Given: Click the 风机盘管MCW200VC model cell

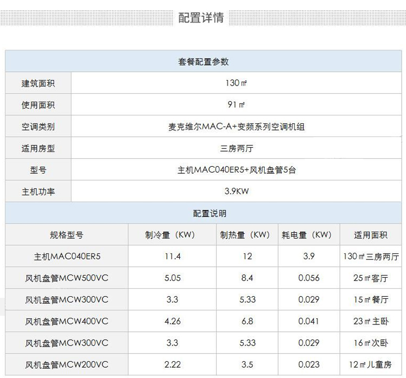Looking at the screenshot, I should tap(67, 364).
